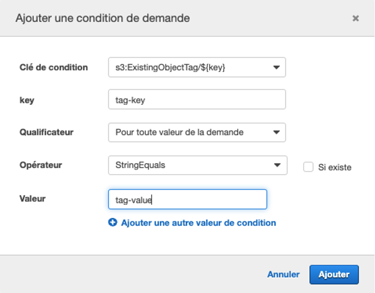
Task: Click the Annuler link
Action: tap(283, 275)
